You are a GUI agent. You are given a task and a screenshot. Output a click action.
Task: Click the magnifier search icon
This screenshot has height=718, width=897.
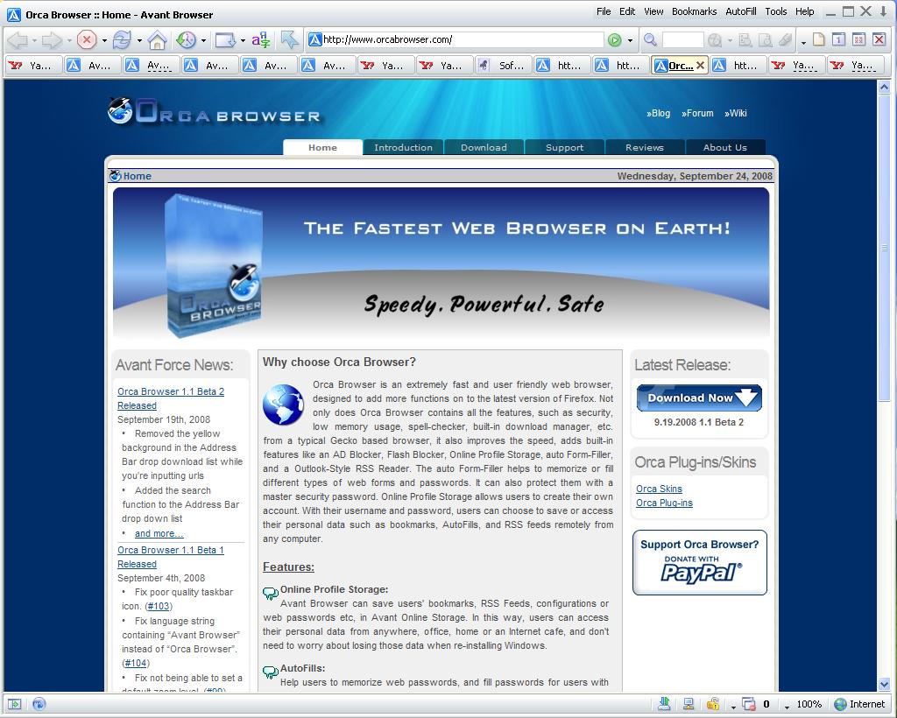tap(650, 40)
